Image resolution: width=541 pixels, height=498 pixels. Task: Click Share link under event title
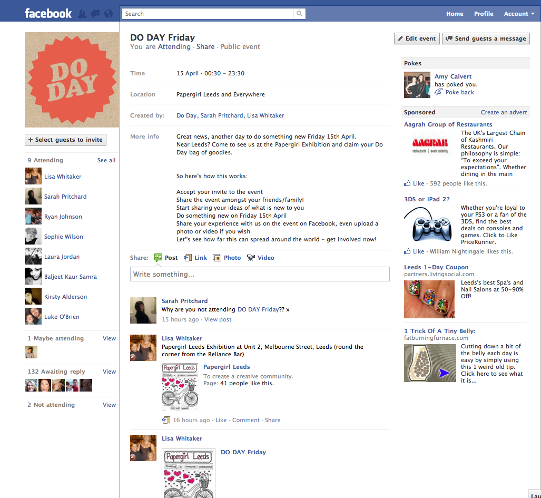pos(205,46)
